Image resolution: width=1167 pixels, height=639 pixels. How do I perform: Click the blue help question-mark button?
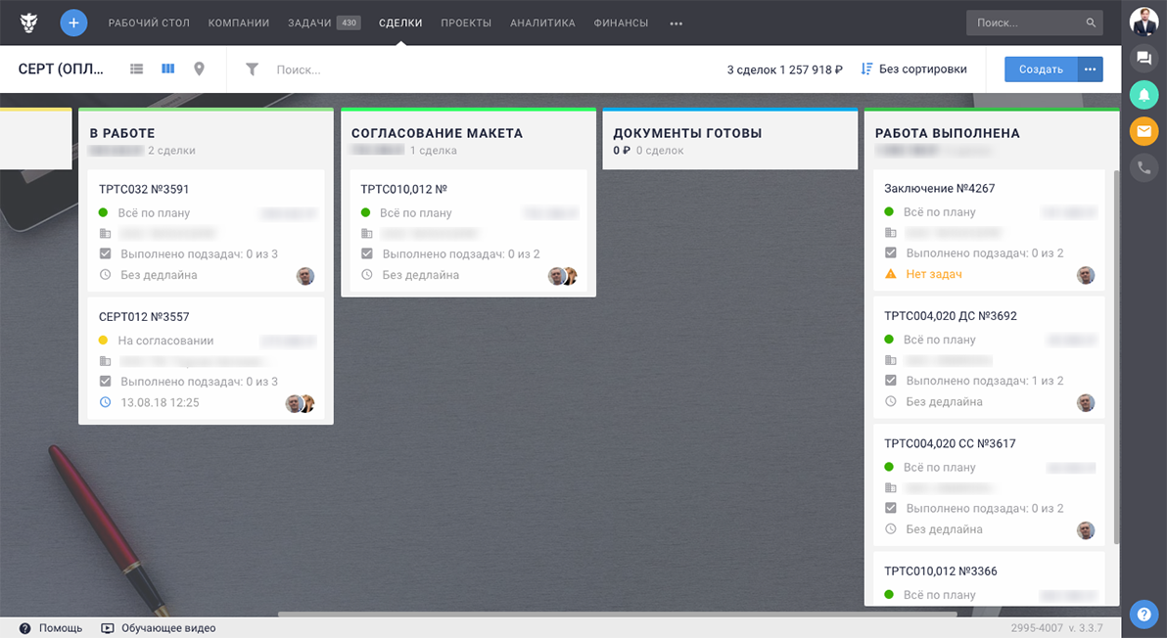[1144, 614]
